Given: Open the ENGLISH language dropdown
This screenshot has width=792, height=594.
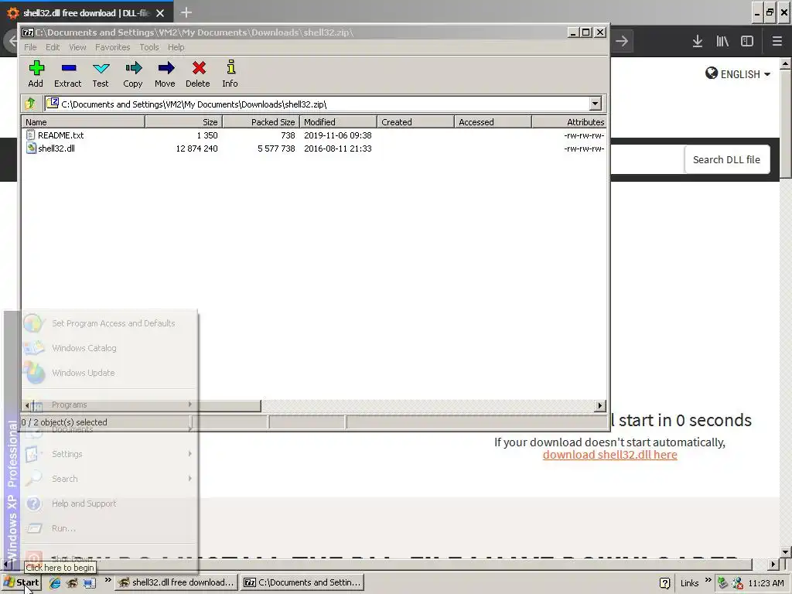Looking at the screenshot, I should pos(738,73).
